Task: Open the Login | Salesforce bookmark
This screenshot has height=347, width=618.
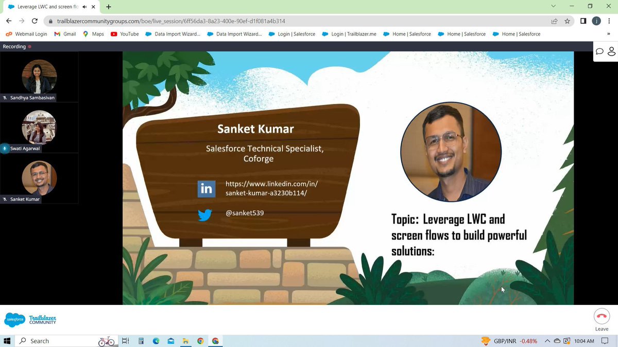Action: point(292,34)
